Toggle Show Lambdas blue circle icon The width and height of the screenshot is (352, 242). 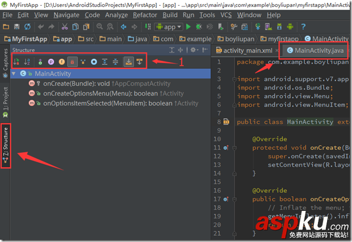pos(94,62)
